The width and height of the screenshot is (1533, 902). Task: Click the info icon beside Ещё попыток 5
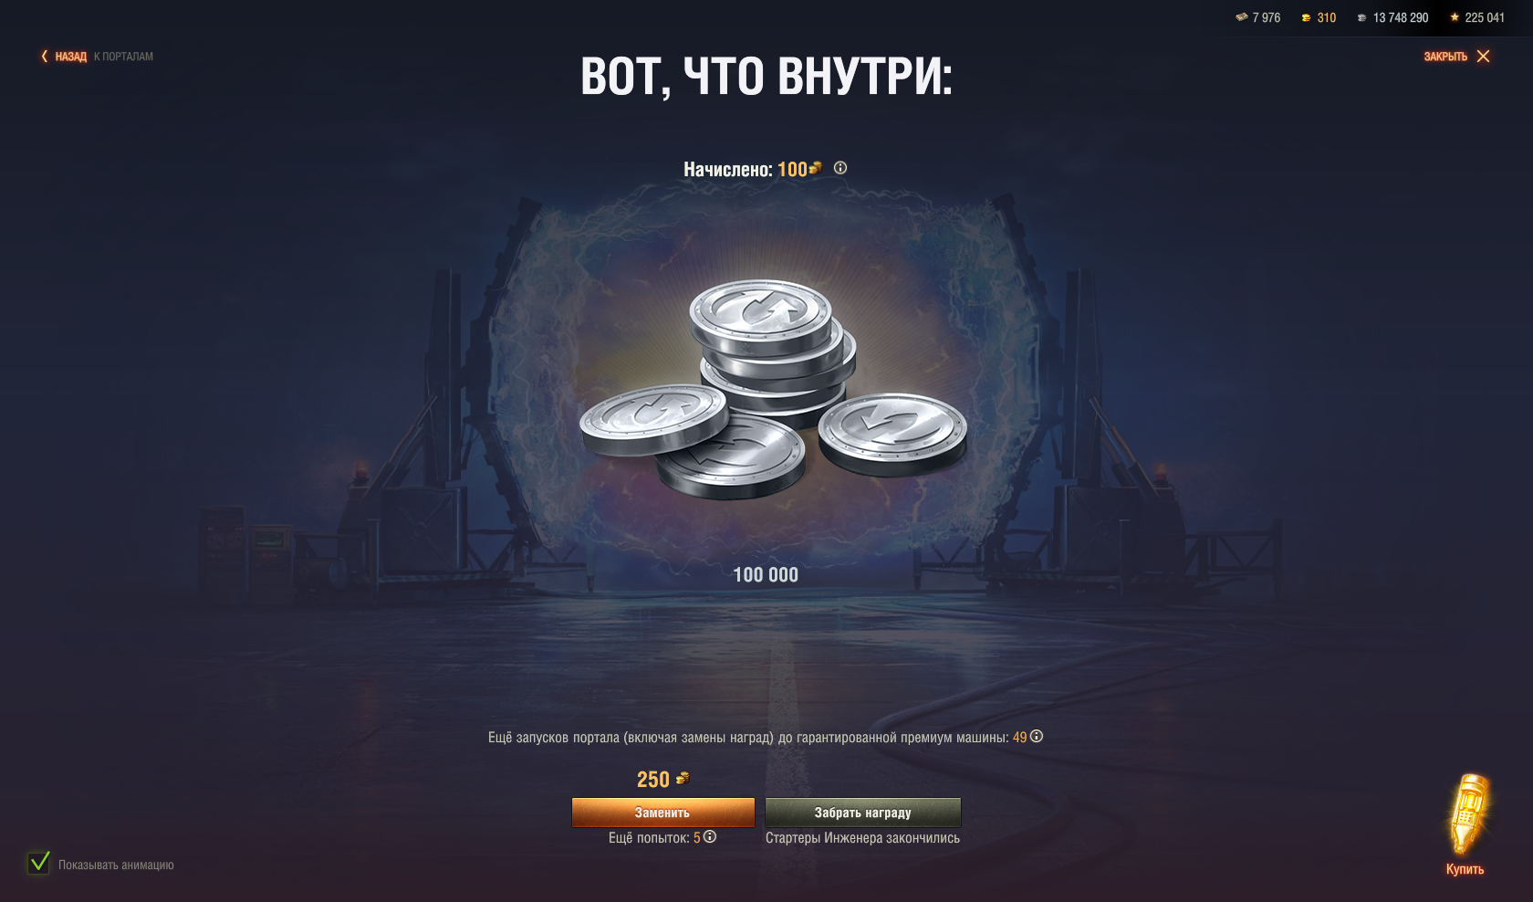coord(710,836)
